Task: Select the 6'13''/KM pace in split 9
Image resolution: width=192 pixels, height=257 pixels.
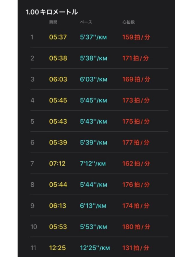Action: pos(93,206)
